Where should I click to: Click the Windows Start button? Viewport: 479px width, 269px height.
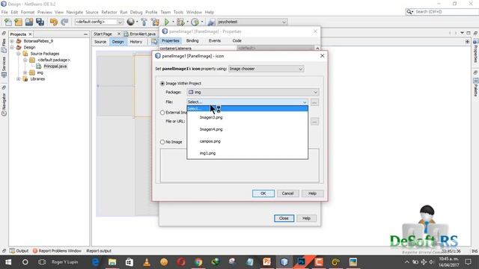tap(8, 262)
